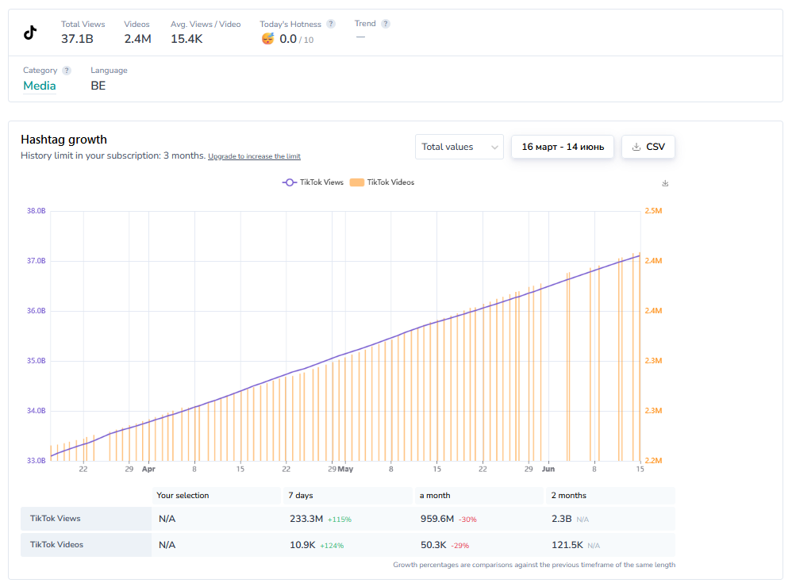Click the TikTok logo icon
The height and width of the screenshot is (583, 796).
(x=30, y=33)
